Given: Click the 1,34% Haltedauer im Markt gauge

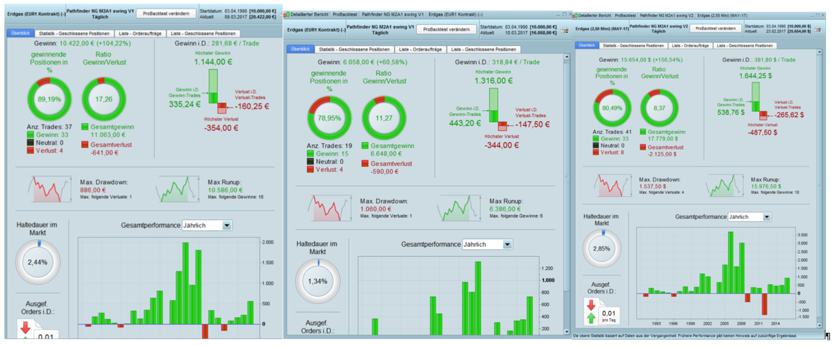Looking at the screenshot, I should coord(317,281).
